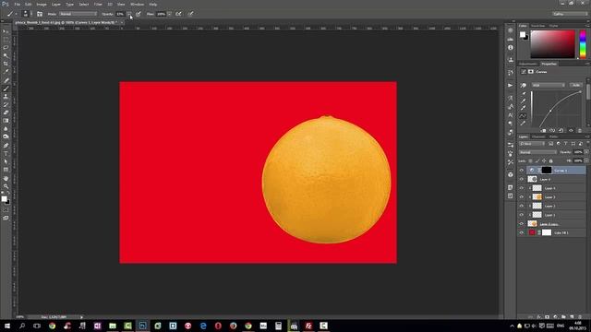Open the Flow slider arrow
The width and height of the screenshot is (591, 332).
[x=170, y=14]
